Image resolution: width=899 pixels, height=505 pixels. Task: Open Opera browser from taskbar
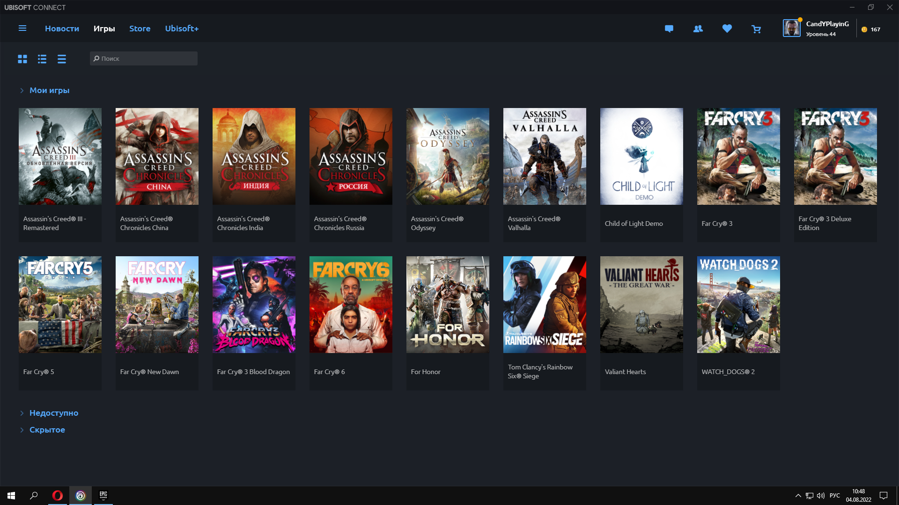58,496
